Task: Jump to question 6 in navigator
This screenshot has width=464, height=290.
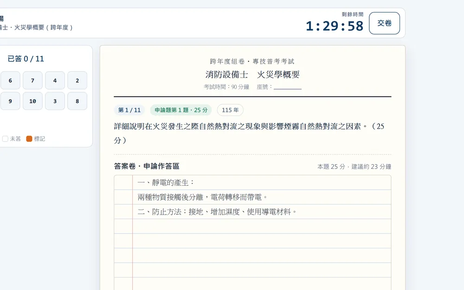Action: click(10, 80)
